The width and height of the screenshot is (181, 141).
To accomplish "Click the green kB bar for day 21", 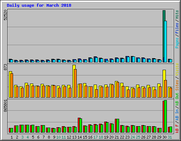I will point(118,126).
